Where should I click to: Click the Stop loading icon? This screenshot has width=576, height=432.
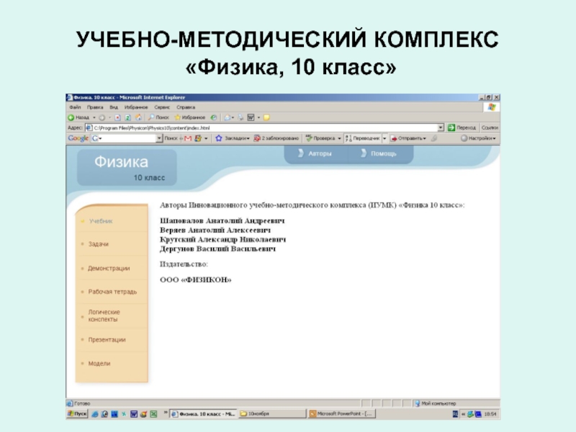click(117, 117)
